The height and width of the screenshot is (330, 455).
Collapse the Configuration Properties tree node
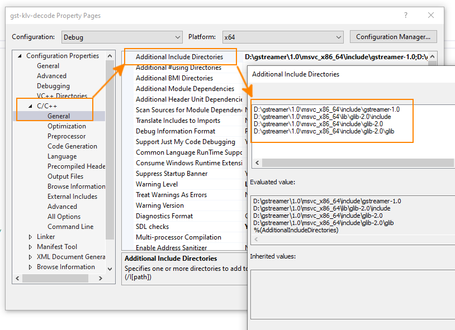[21, 56]
